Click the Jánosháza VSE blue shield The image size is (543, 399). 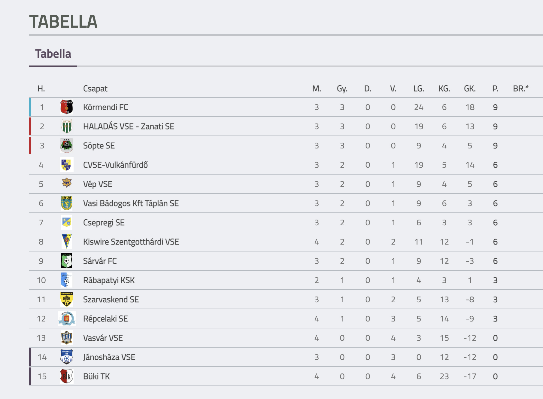pos(67,357)
